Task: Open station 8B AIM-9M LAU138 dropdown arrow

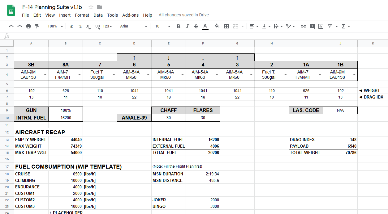Action: click(x=45, y=75)
